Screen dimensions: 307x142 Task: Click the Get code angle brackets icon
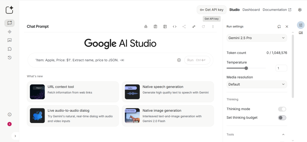click(175, 27)
